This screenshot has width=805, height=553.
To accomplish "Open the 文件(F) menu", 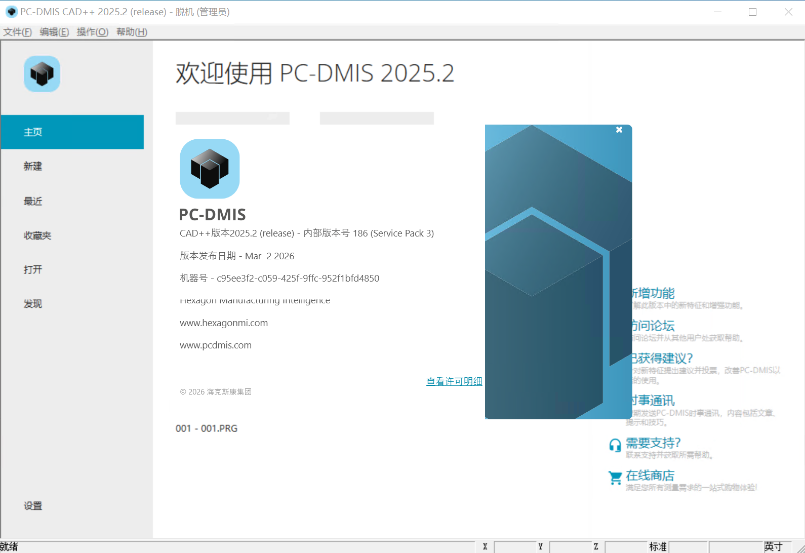I will (17, 32).
